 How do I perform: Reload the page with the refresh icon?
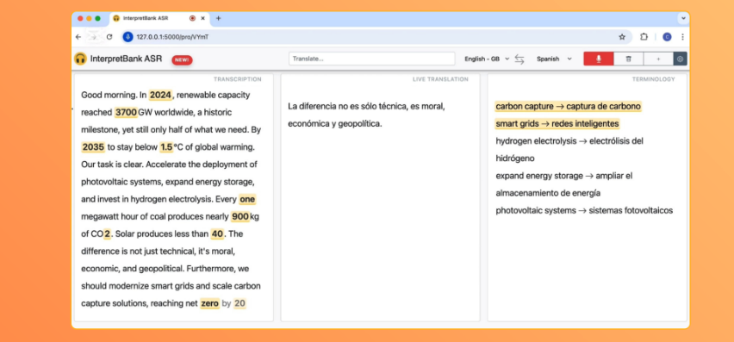(x=109, y=37)
